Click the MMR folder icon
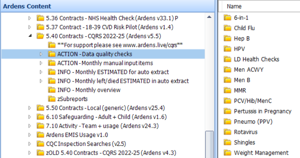 coord(228,90)
